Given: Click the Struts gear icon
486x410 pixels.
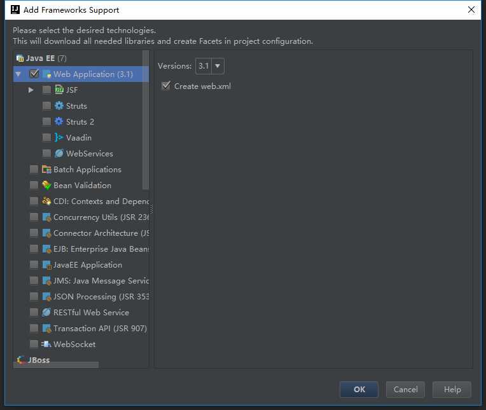Looking at the screenshot, I should (x=59, y=106).
